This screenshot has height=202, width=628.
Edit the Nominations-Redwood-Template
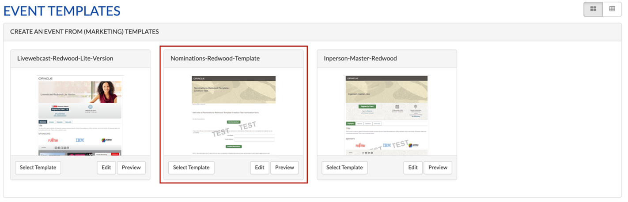pos(260,168)
